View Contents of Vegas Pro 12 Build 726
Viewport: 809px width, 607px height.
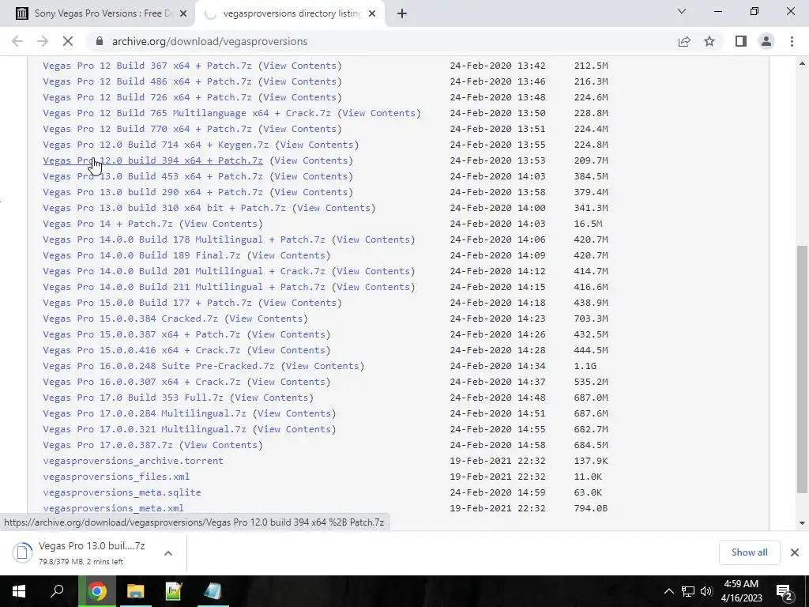pyautogui.click(x=299, y=97)
